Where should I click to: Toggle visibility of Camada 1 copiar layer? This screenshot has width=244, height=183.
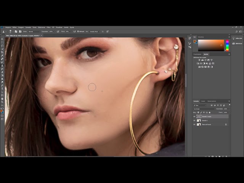[x=194, y=117]
